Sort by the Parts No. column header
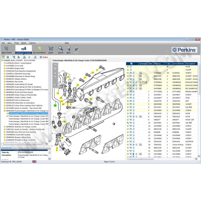The height and width of the screenshot is (201, 201). pyautogui.click(x=160, y=63)
